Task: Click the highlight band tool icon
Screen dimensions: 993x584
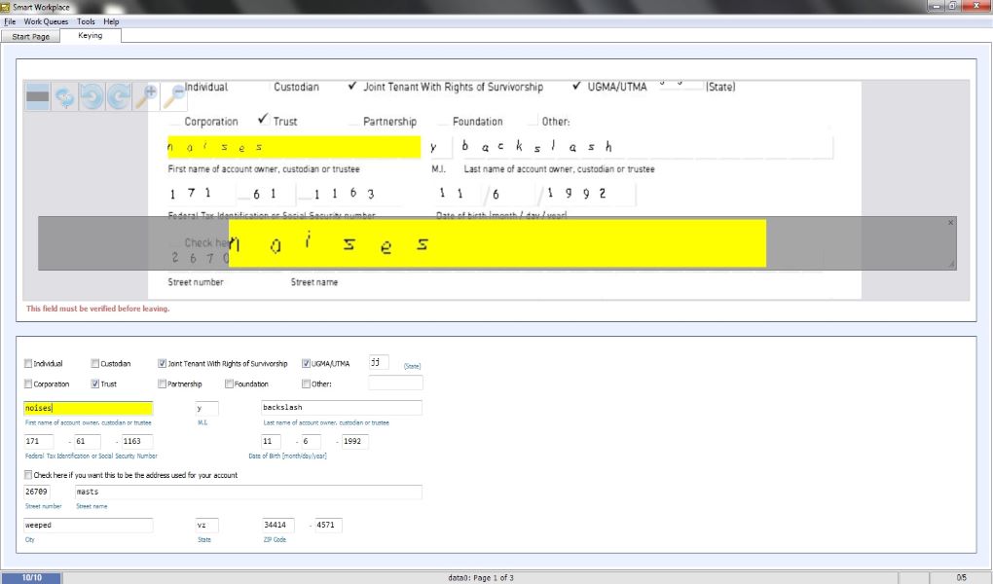Action: (x=37, y=96)
